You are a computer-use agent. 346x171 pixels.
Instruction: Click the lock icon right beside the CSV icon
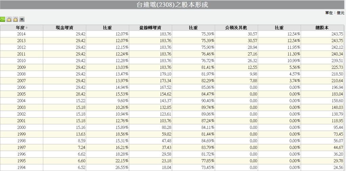[9, 19]
